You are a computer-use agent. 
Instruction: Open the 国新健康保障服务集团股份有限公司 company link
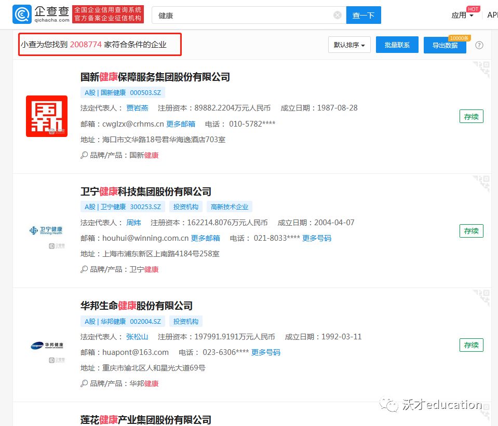[x=155, y=77]
